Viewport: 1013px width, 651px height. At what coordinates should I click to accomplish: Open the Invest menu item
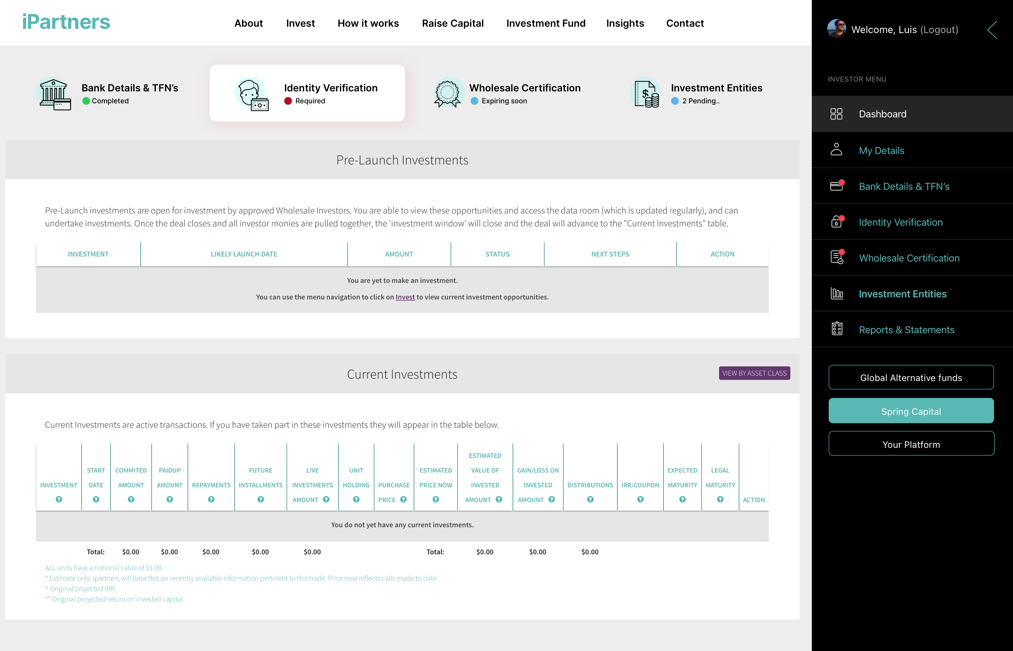tap(300, 23)
